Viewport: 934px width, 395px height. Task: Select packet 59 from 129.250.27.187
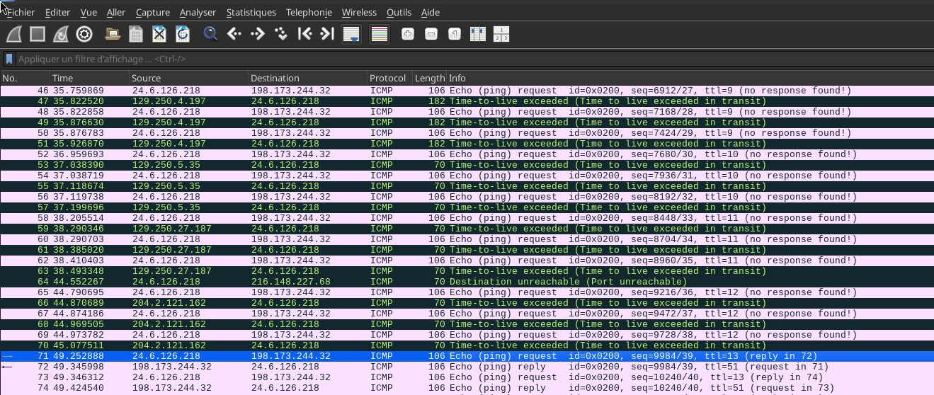467,229
